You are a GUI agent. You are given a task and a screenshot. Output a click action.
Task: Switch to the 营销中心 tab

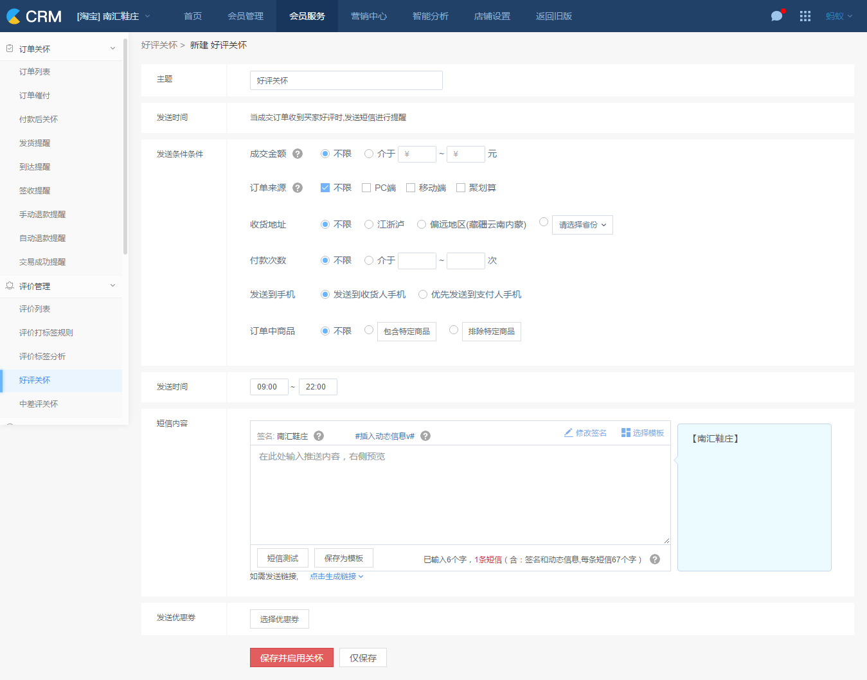tap(369, 16)
